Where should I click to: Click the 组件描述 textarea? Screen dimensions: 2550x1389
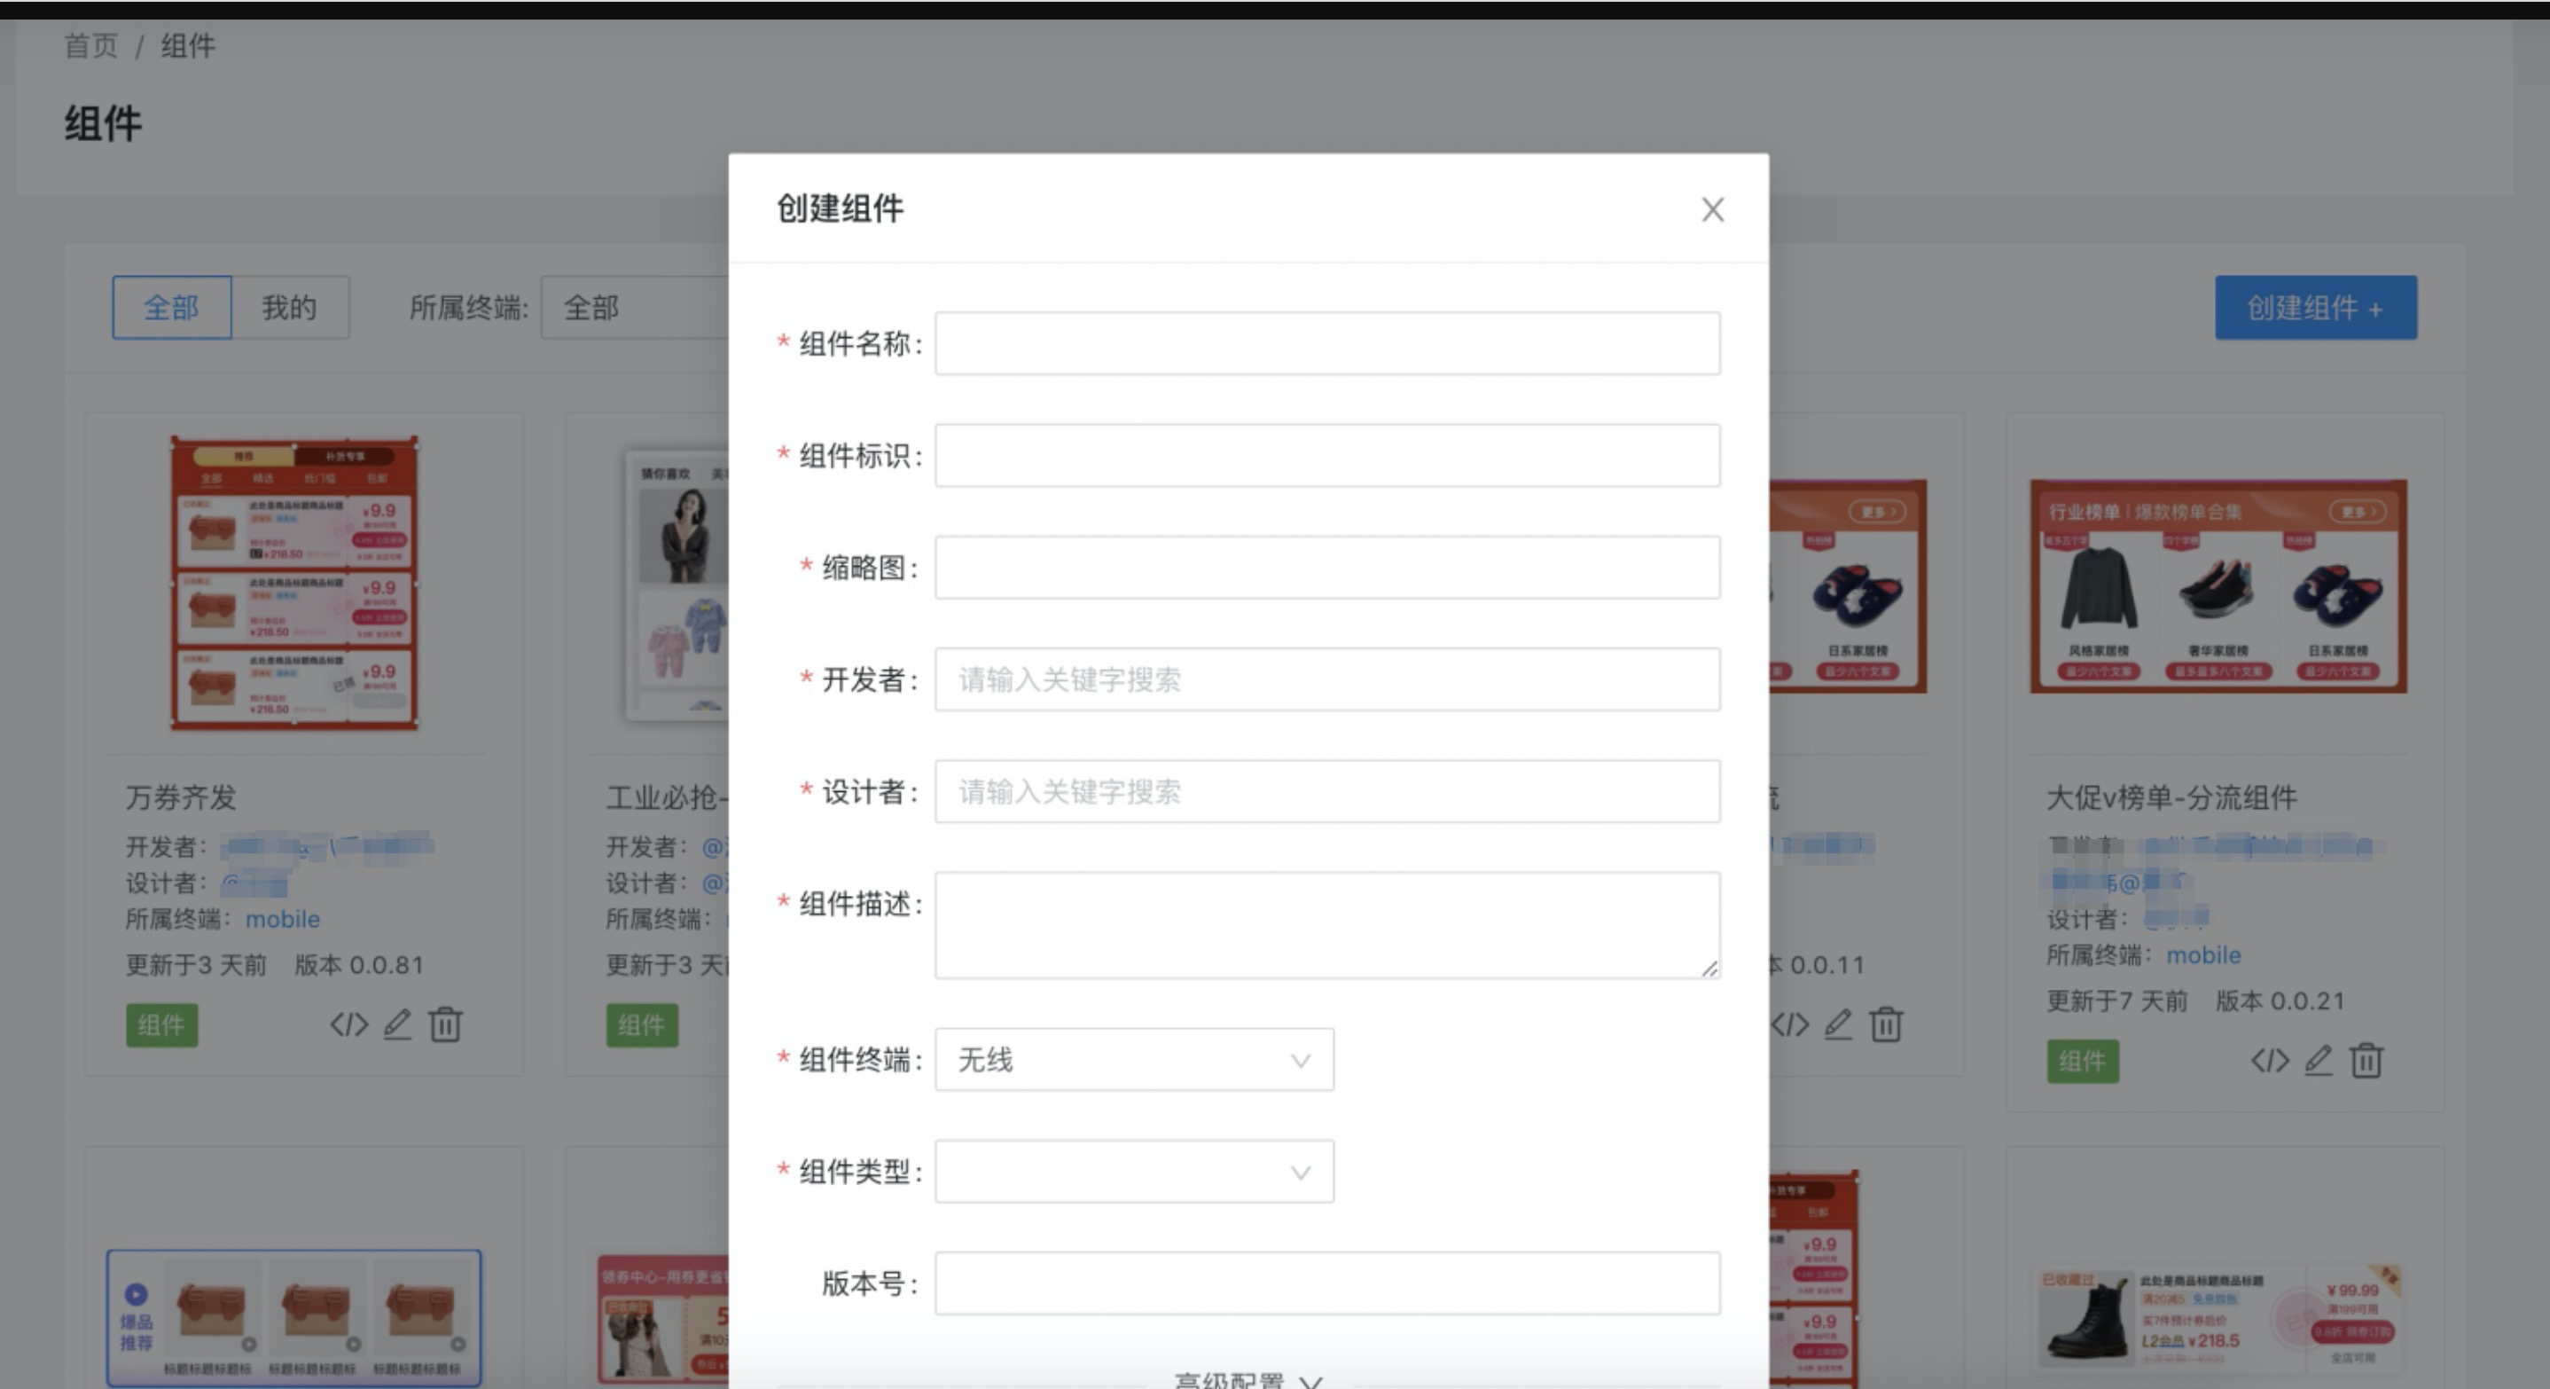[x=1326, y=925]
